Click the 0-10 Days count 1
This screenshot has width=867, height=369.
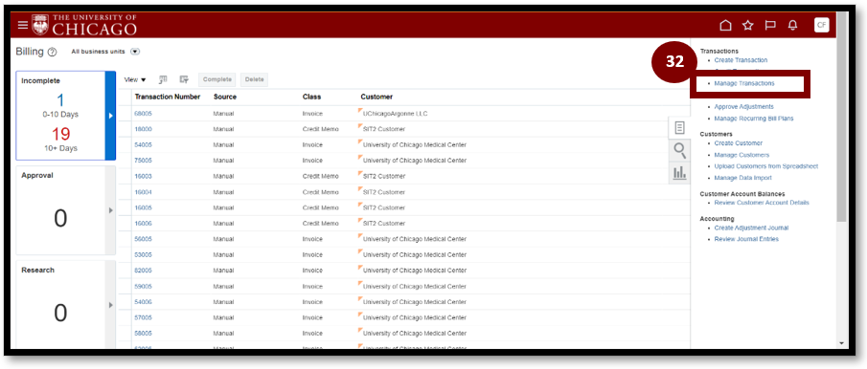point(60,100)
